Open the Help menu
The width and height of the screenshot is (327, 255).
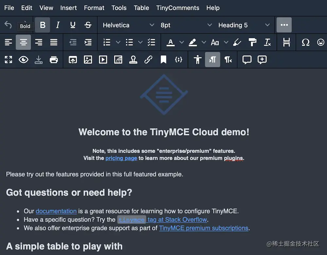[213, 8]
